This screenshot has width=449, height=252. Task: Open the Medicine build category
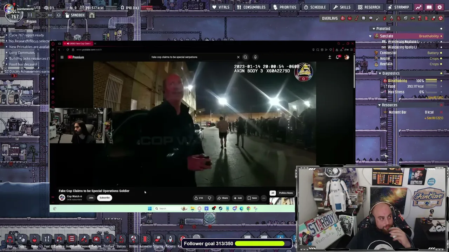[96, 240]
